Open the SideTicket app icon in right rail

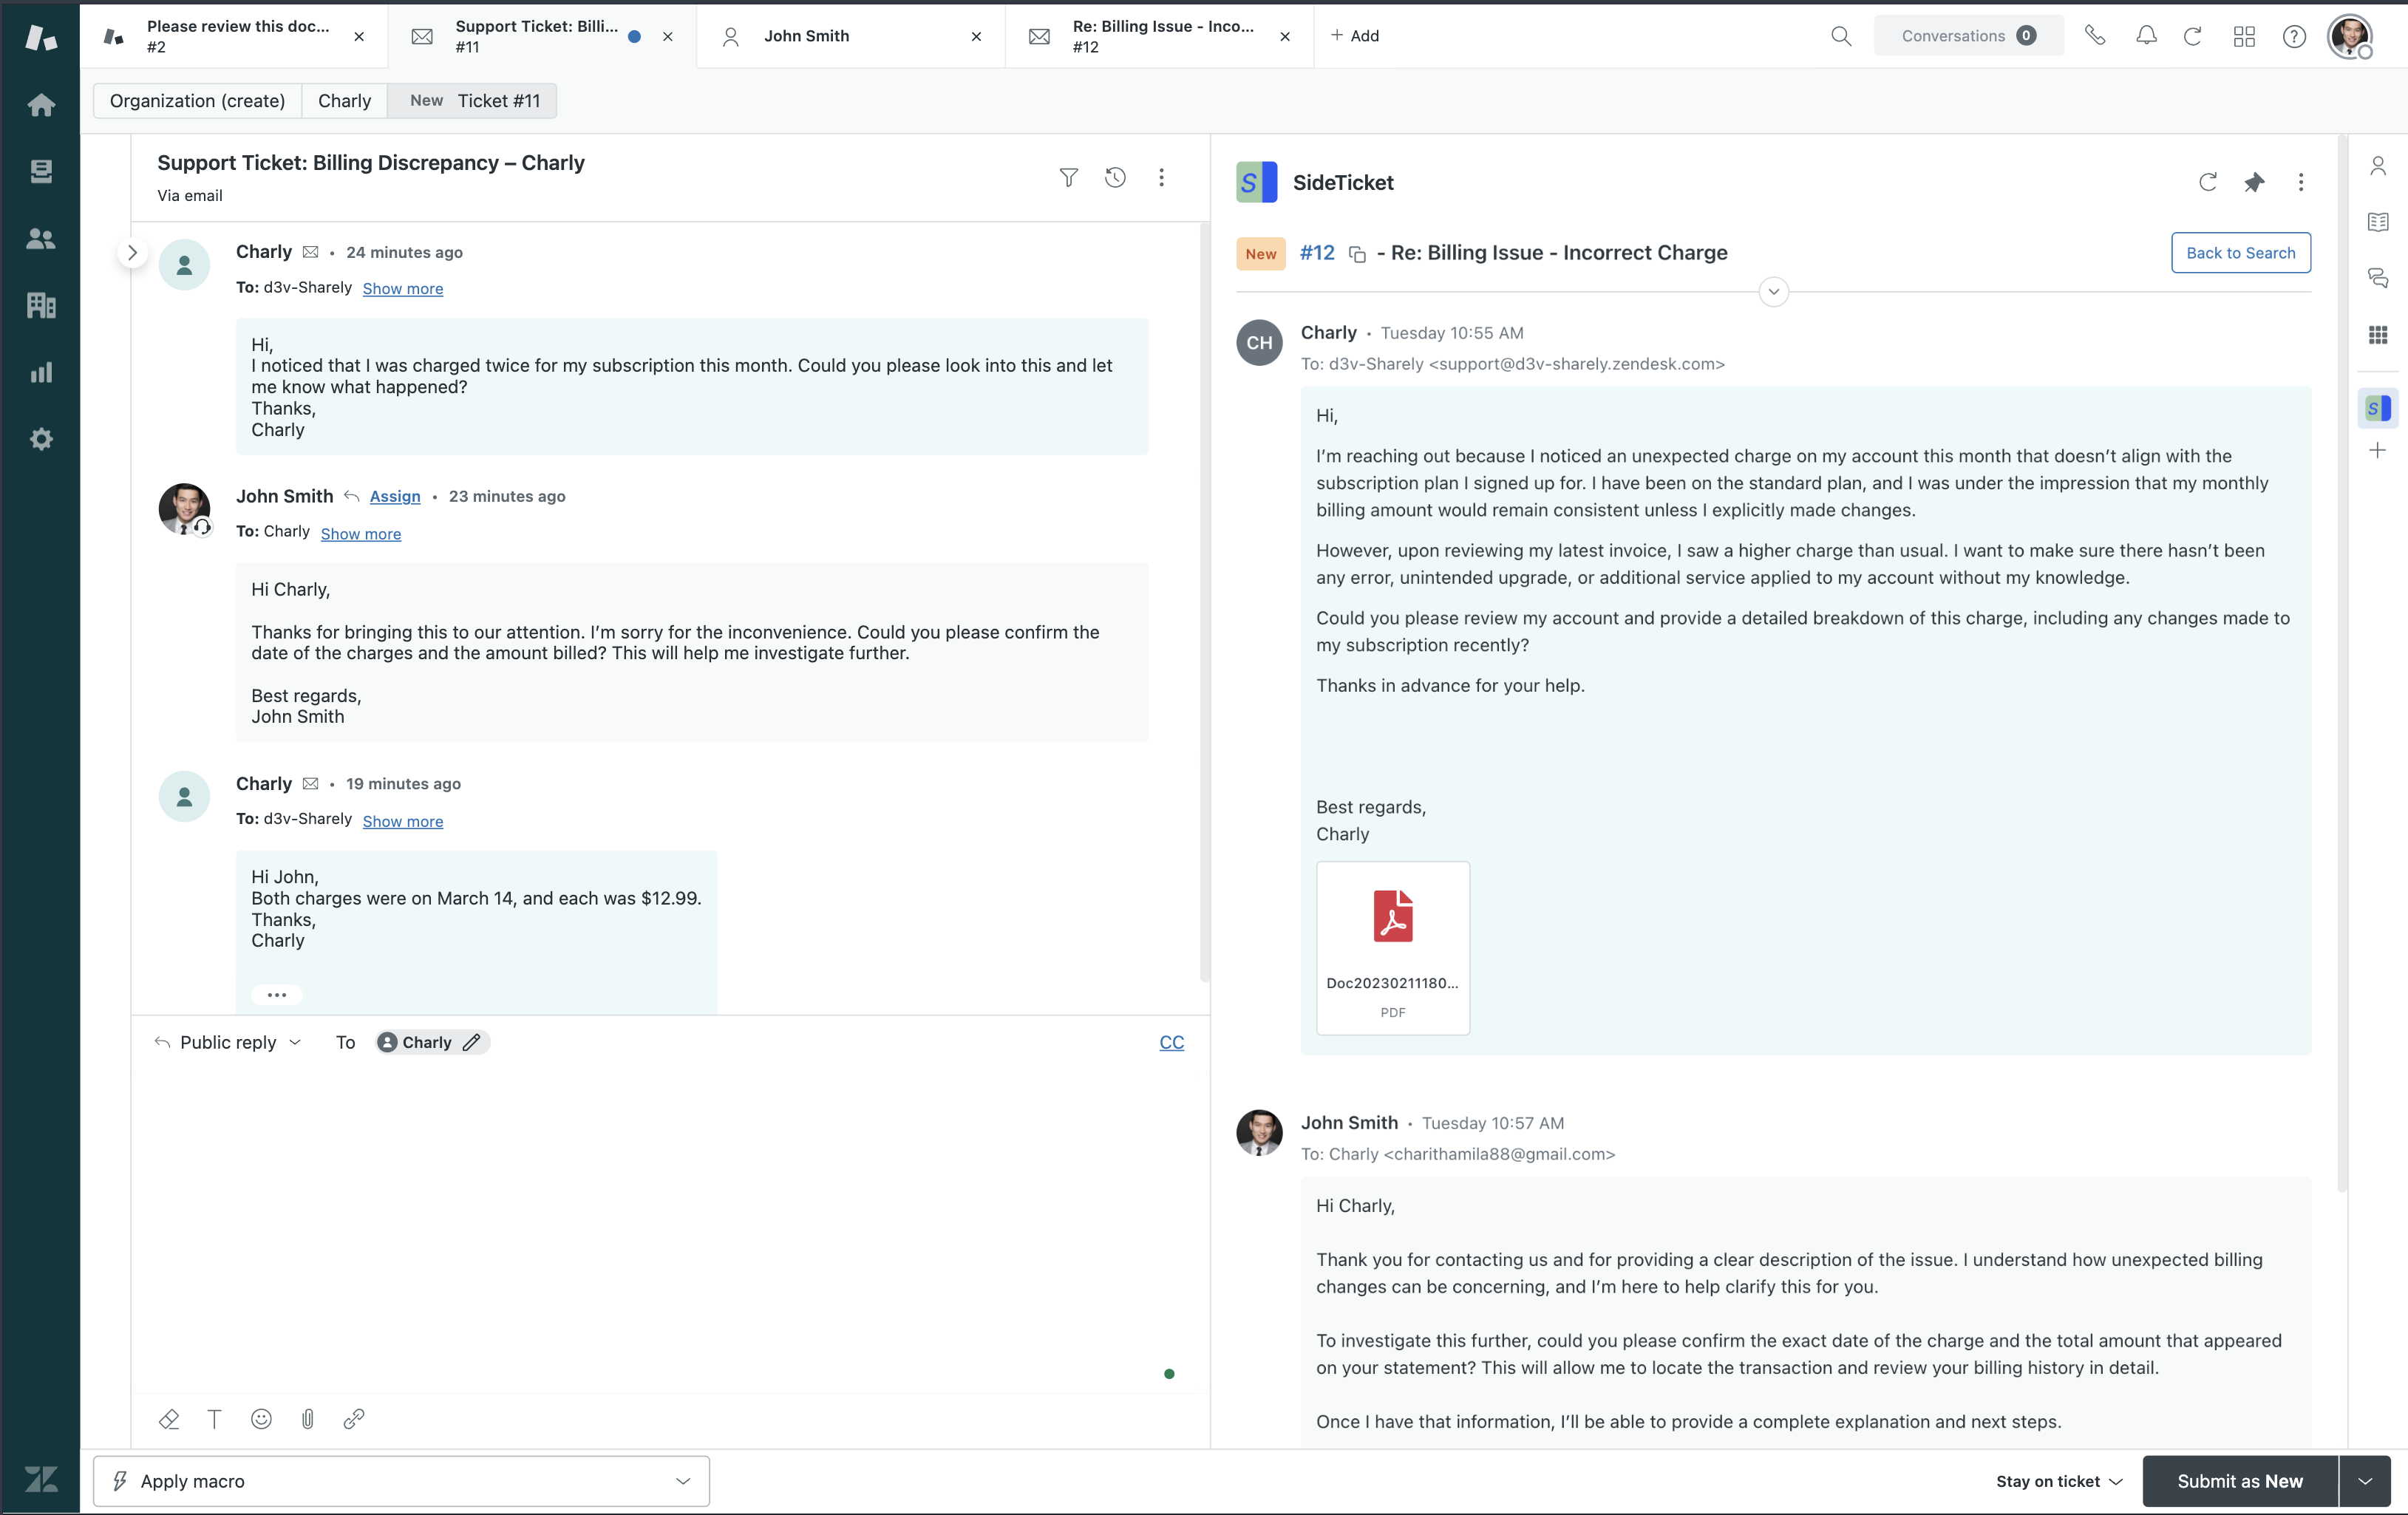click(x=2378, y=408)
